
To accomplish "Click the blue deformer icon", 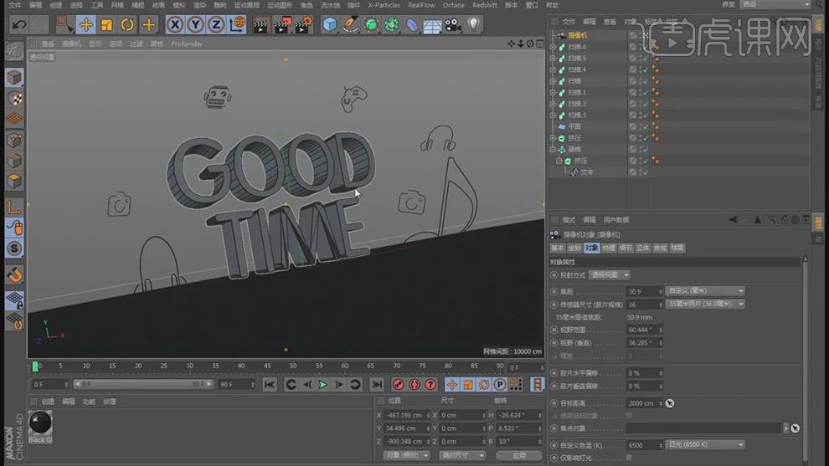I will 412,24.
